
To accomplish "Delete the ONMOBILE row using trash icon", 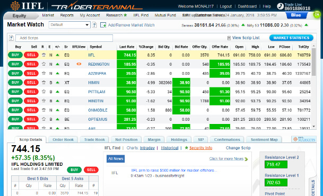I will [x=43, y=110].
